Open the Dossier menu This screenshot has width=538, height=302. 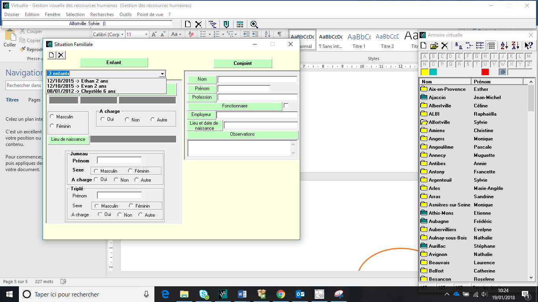[x=12, y=15]
